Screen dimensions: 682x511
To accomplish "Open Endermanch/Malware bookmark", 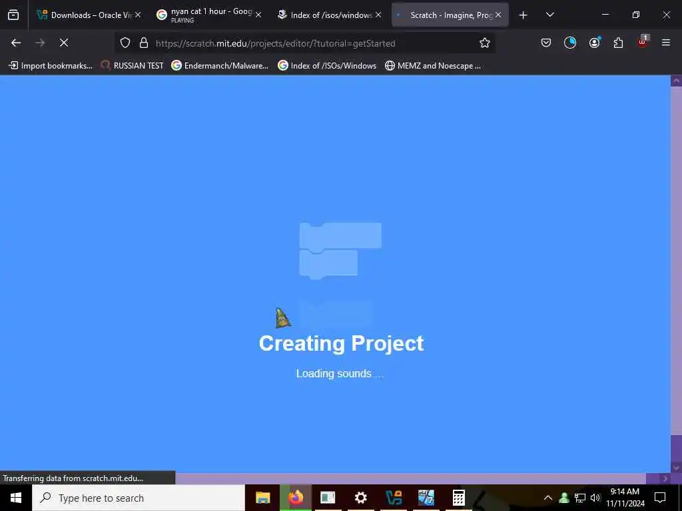I will coord(220,66).
